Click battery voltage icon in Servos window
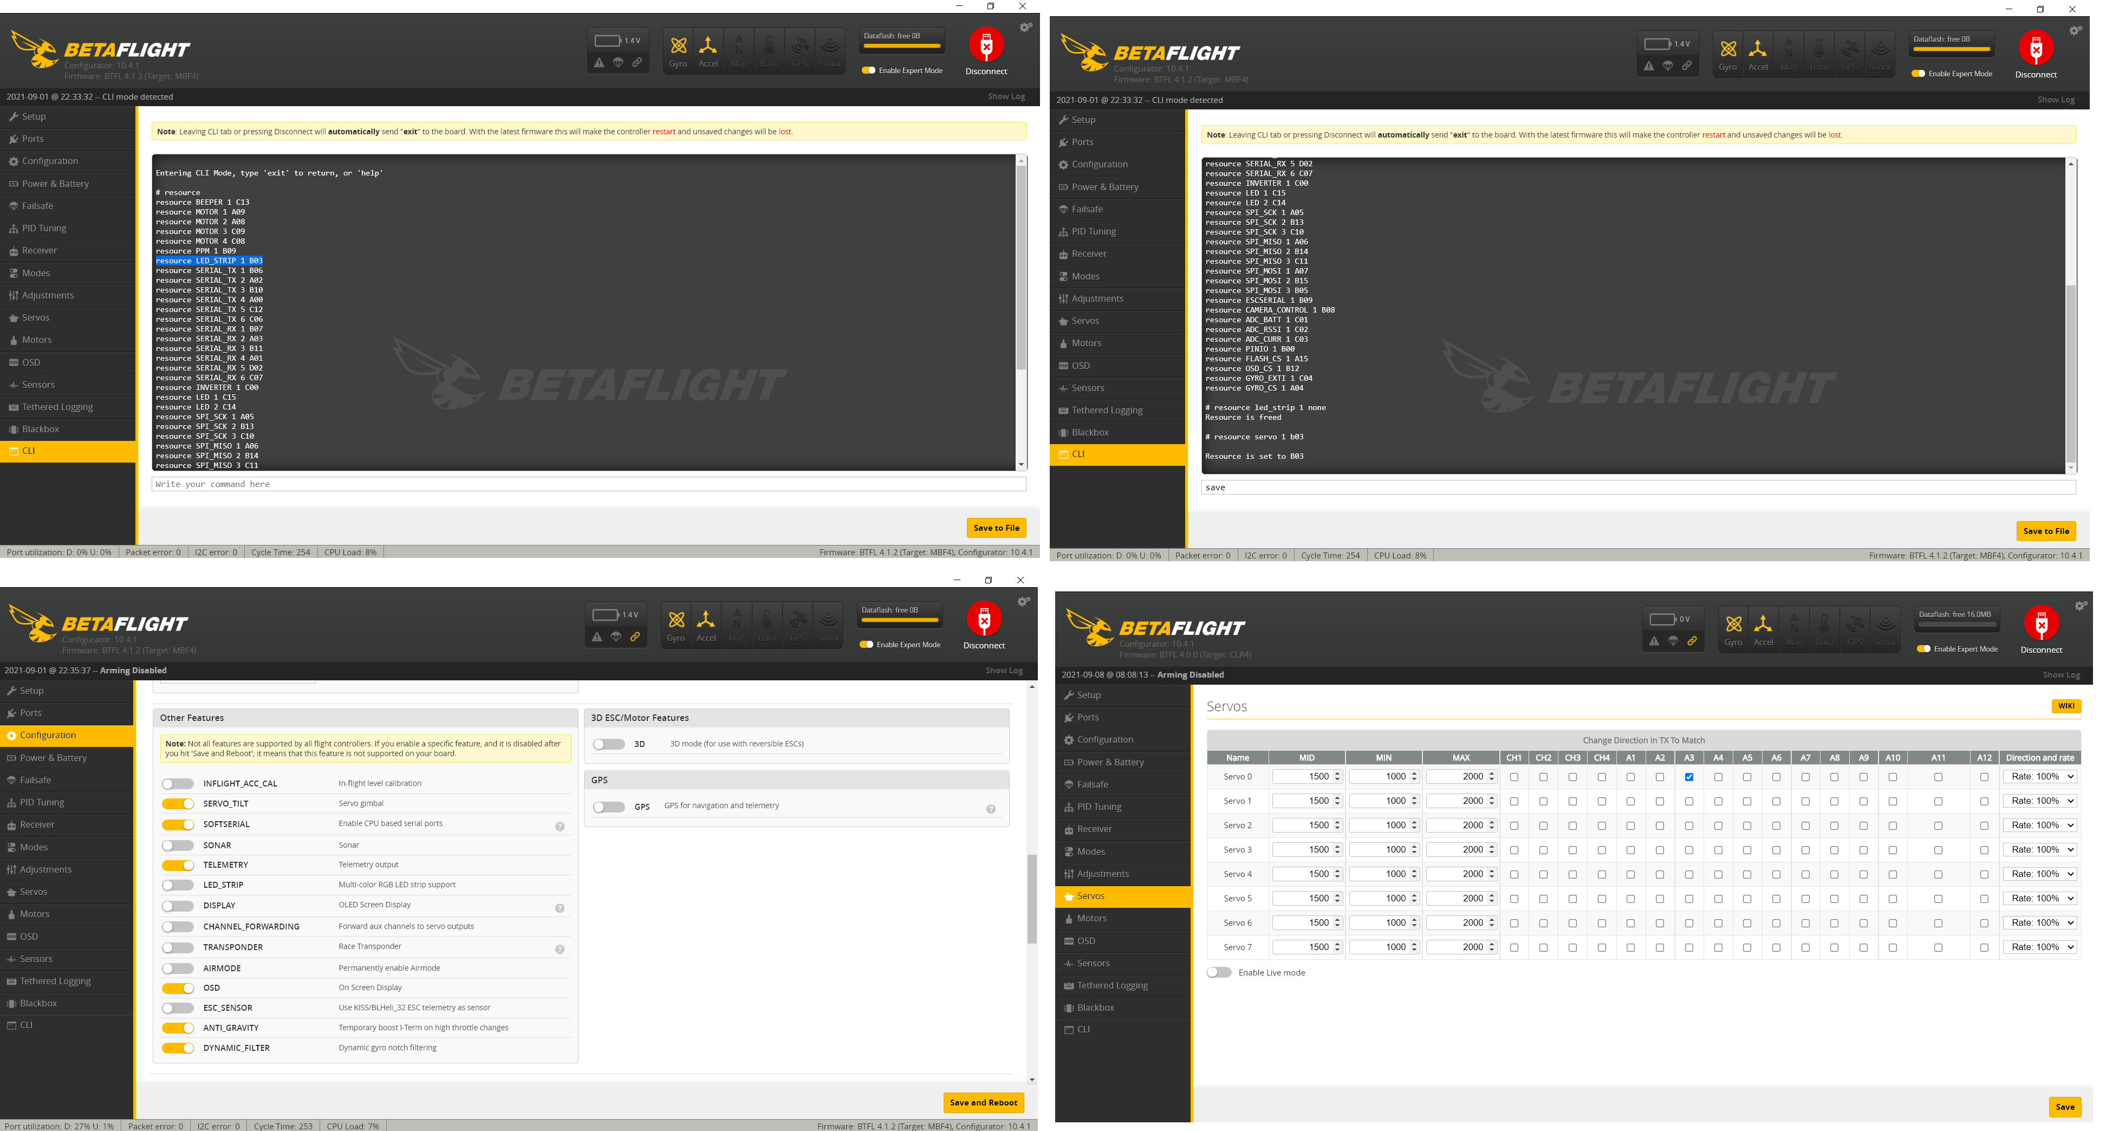Viewport: 2106px width, 1131px height. coord(1662,619)
